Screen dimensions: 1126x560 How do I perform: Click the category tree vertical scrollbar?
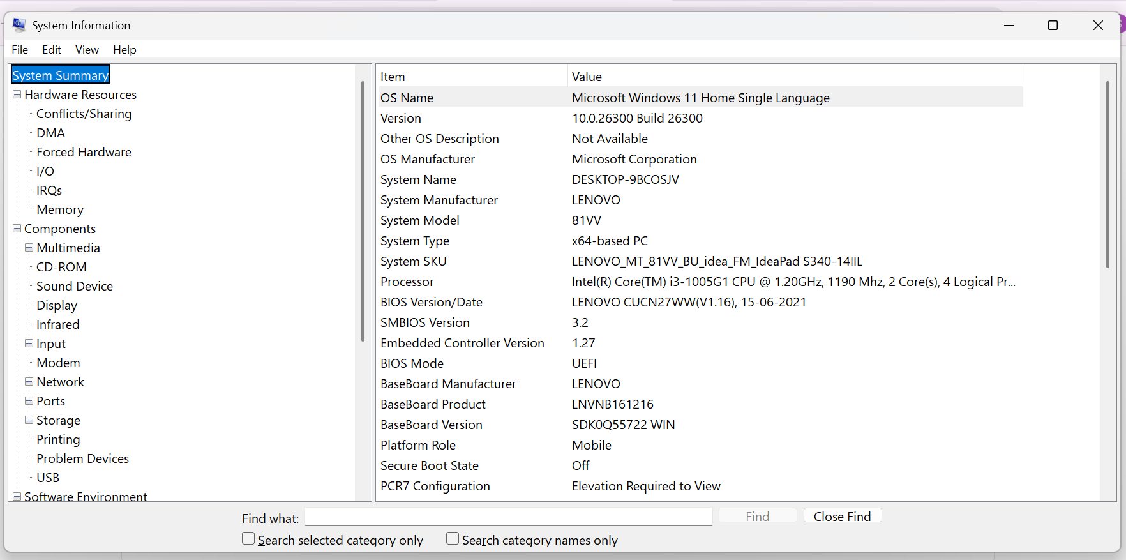pyautogui.click(x=363, y=211)
